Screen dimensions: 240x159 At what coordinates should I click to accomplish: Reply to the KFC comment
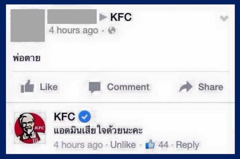coord(187,145)
